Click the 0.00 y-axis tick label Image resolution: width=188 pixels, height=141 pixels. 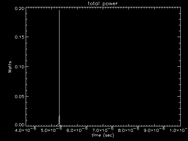(19, 125)
